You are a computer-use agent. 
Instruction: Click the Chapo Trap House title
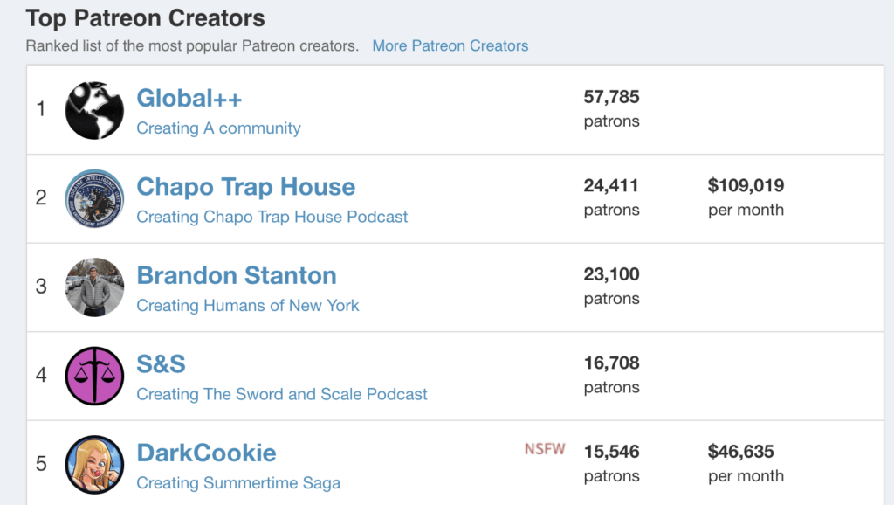click(x=245, y=187)
